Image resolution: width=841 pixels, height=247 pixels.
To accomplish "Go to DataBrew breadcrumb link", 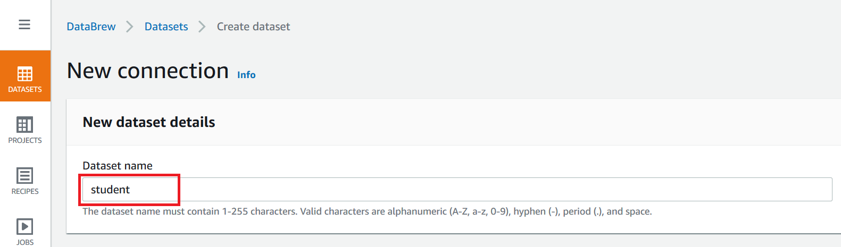I will pyautogui.click(x=91, y=27).
